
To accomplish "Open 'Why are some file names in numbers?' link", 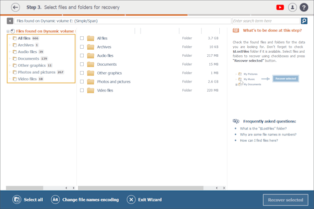I will 268,134.
